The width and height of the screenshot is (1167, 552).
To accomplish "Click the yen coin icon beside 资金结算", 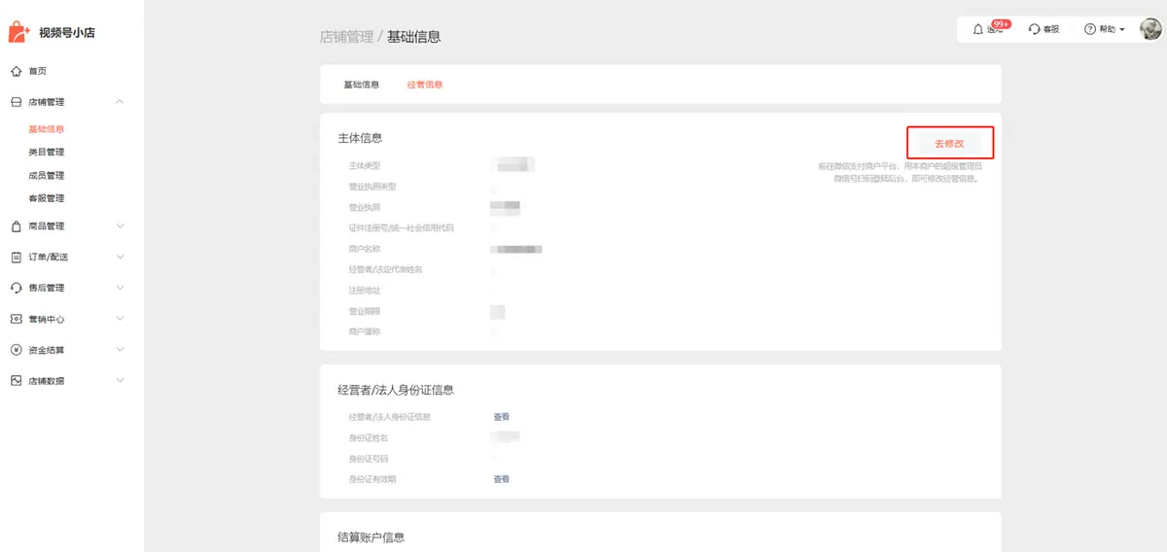I will pos(16,350).
